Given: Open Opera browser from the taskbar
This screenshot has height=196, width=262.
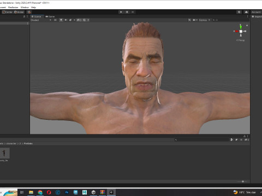Looking at the screenshot, I should [x=49, y=192].
